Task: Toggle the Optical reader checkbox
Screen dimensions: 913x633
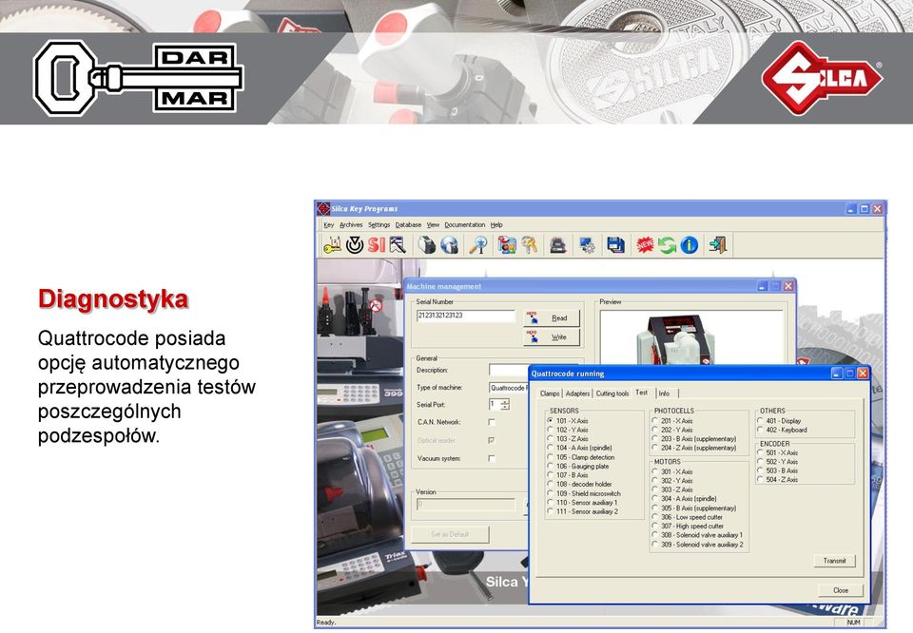Action: (x=492, y=440)
